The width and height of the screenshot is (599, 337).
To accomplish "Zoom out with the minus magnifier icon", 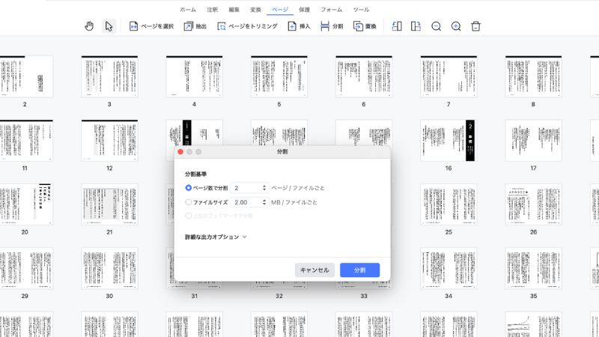I will [437, 26].
